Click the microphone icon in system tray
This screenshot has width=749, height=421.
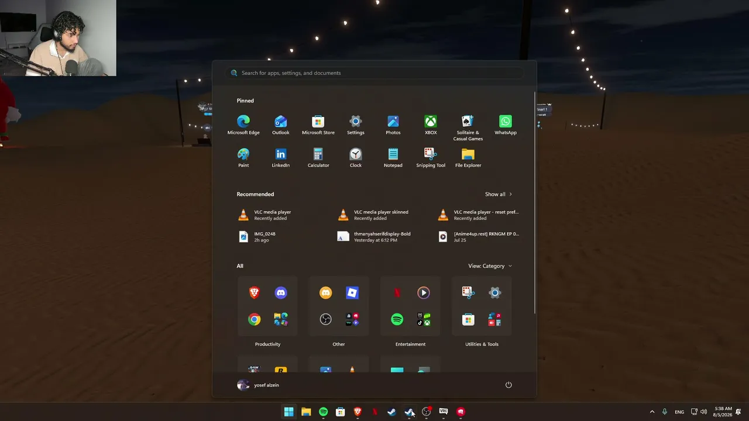point(665,412)
